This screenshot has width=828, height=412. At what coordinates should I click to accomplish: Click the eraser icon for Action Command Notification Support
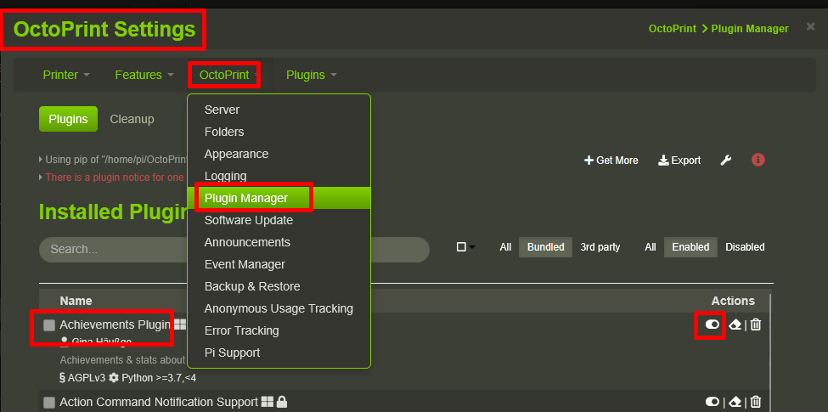[735, 402]
